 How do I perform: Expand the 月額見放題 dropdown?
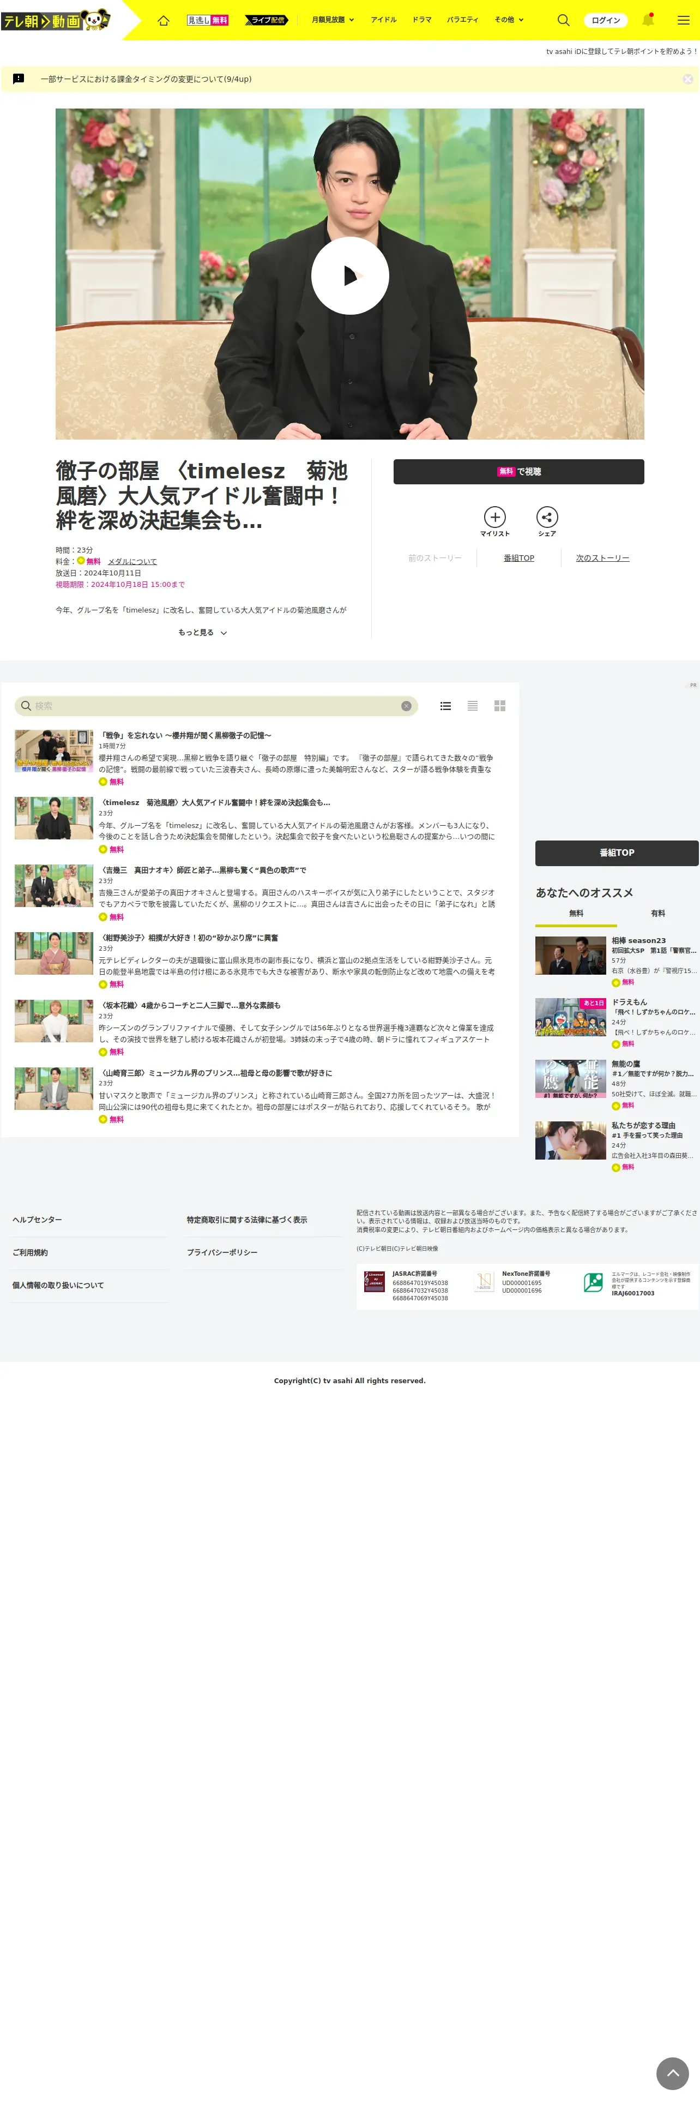(x=333, y=20)
